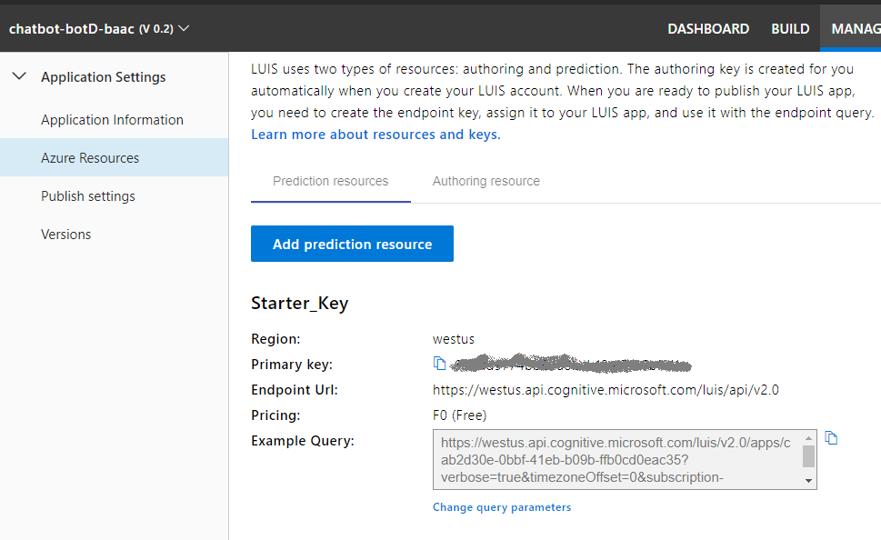Click the Example Query scroll up arrow
The width and height of the screenshot is (881, 540).
pos(808,438)
